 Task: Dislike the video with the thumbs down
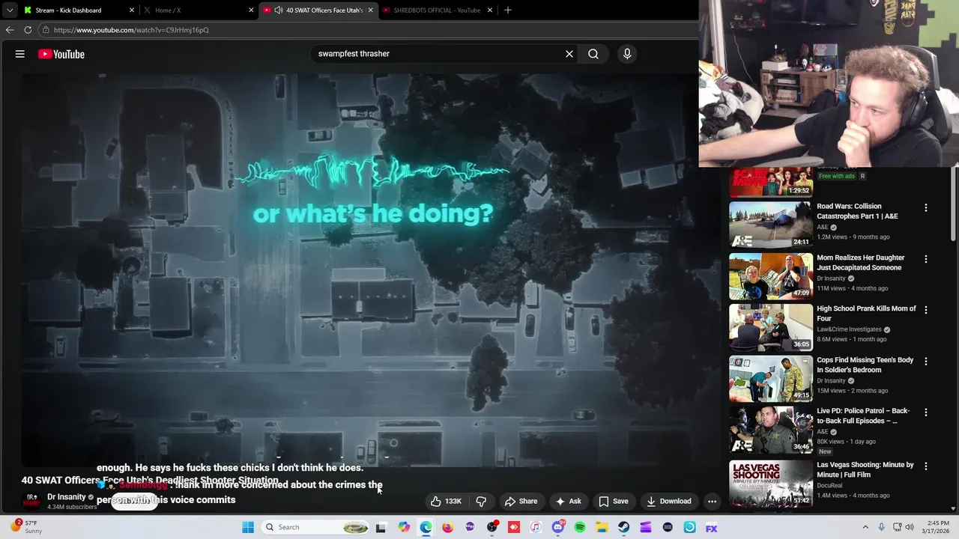pyautogui.click(x=481, y=502)
